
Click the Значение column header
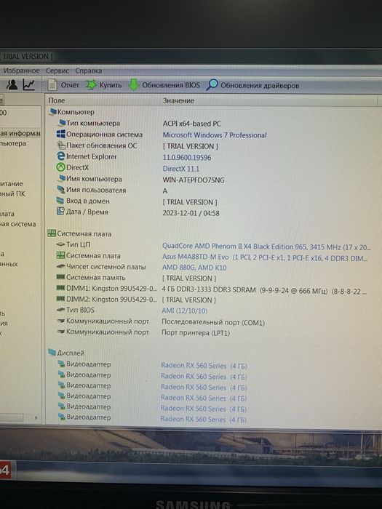click(x=178, y=100)
